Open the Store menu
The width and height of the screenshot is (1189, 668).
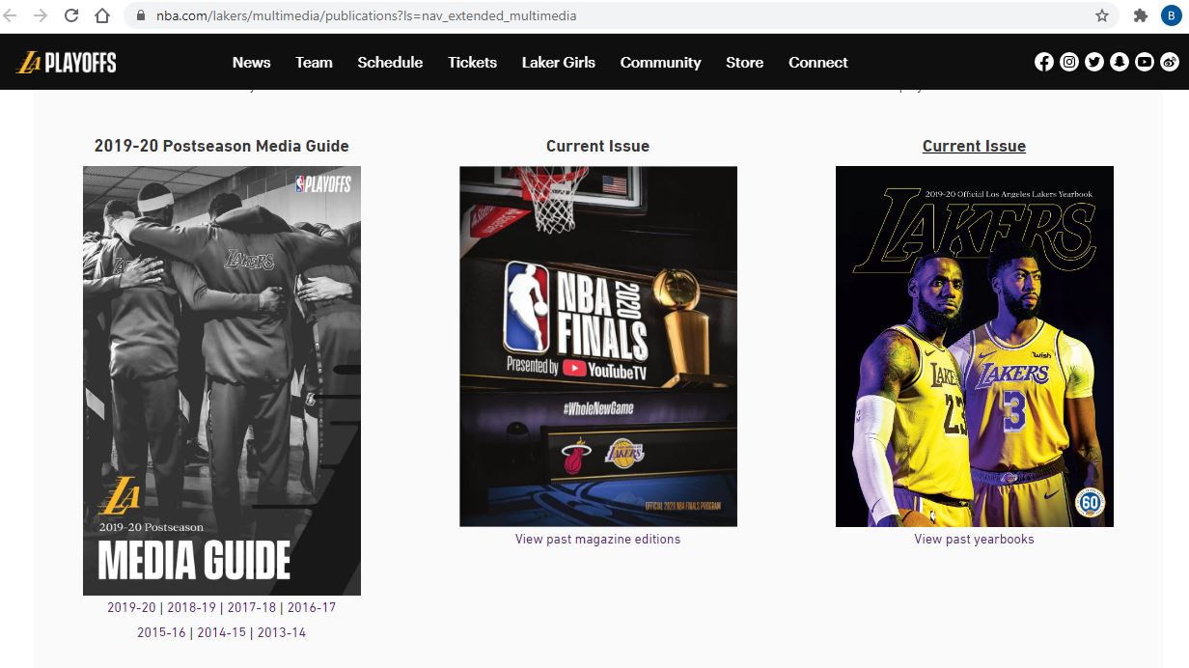[744, 63]
